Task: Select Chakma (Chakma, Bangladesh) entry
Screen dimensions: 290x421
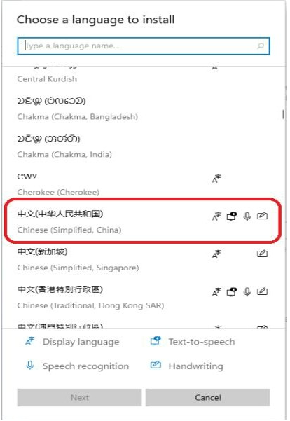Action: tap(144, 109)
